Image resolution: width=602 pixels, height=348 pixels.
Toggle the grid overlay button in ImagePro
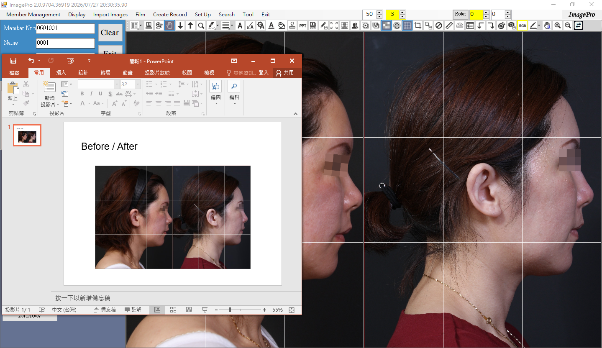pyautogui.click(x=407, y=26)
